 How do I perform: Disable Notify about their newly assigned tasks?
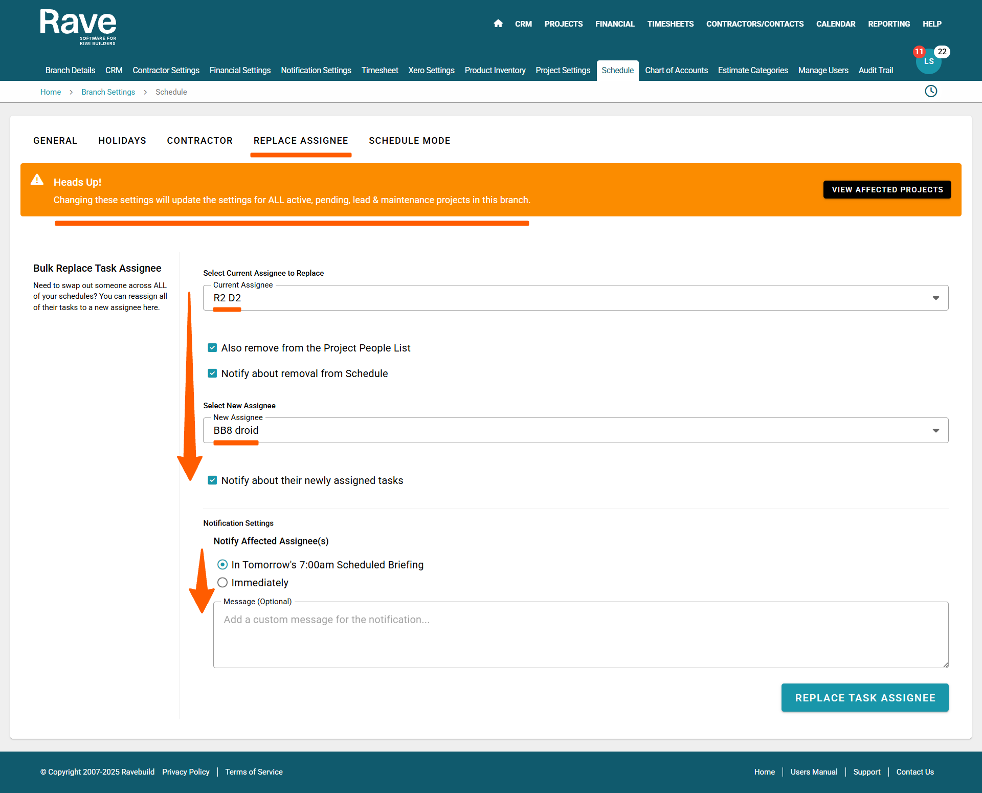pyautogui.click(x=212, y=480)
